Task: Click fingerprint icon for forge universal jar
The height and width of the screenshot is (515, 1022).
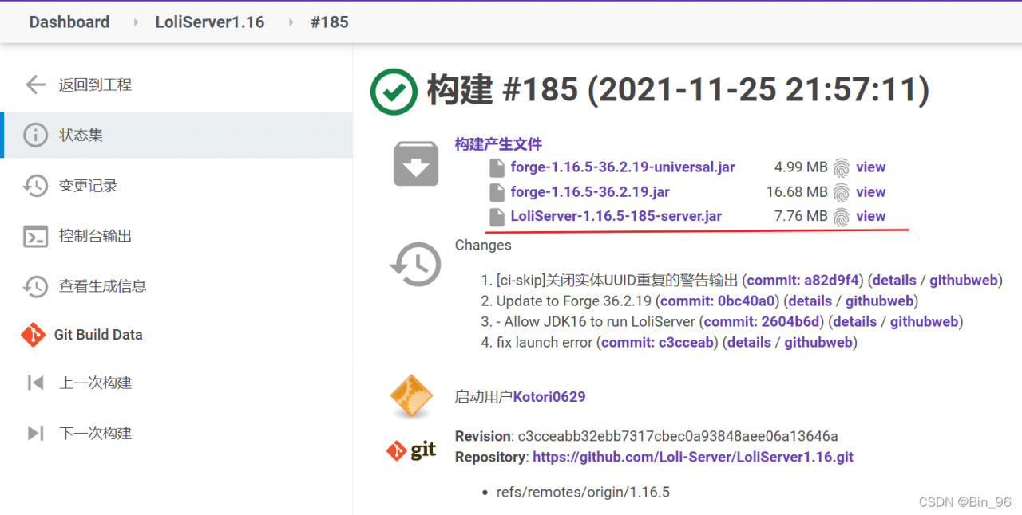Action: tap(842, 167)
